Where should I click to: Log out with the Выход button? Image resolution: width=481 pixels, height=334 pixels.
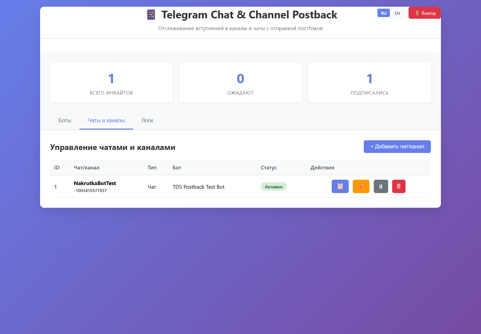click(425, 13)
